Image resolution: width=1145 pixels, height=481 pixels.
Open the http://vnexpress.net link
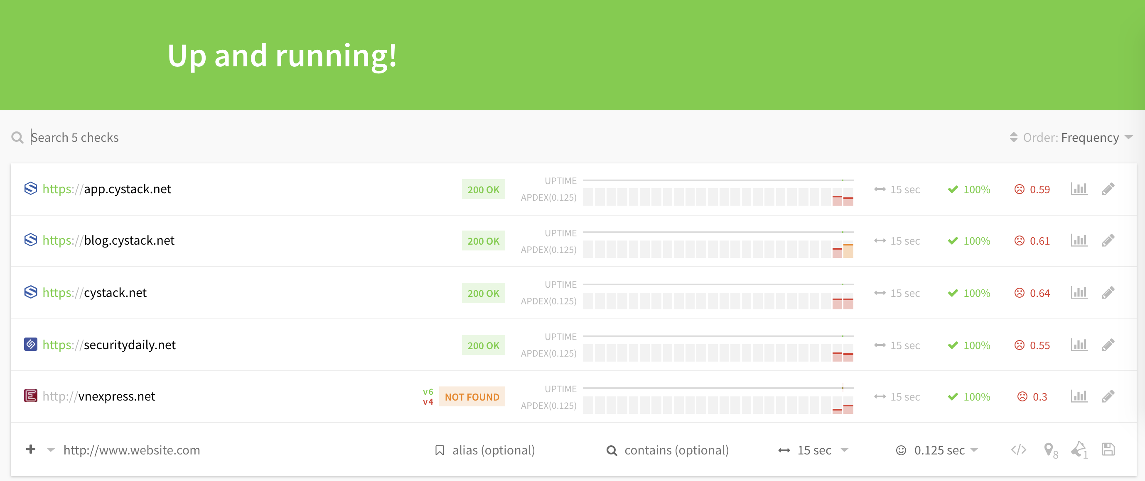click(x=99, y=396)
